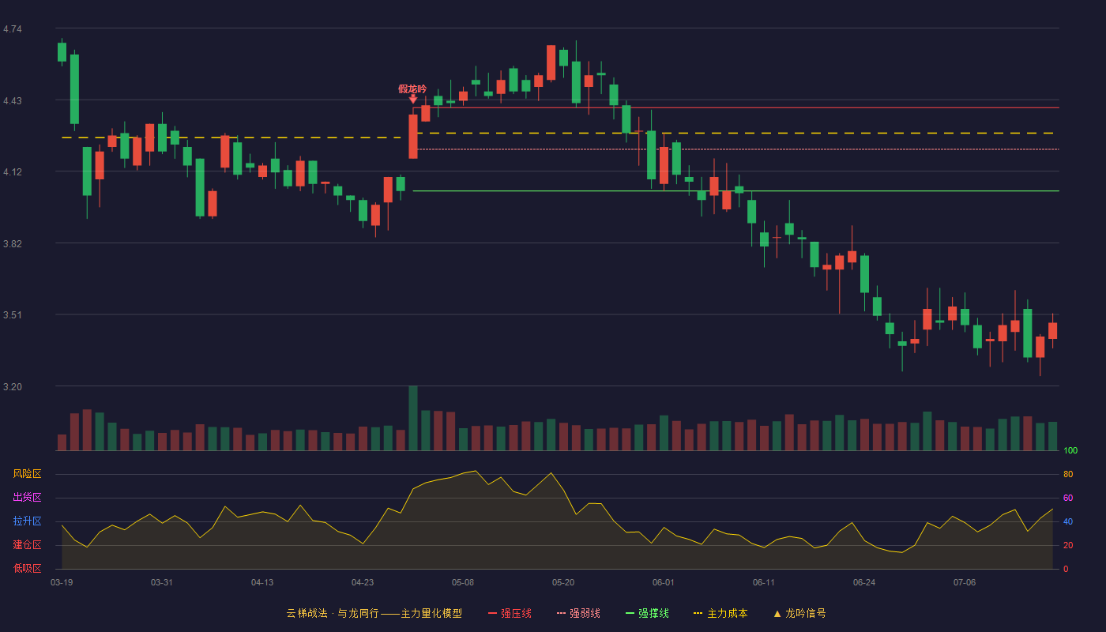Click the 拉升区 zone label

coord(27,521)
